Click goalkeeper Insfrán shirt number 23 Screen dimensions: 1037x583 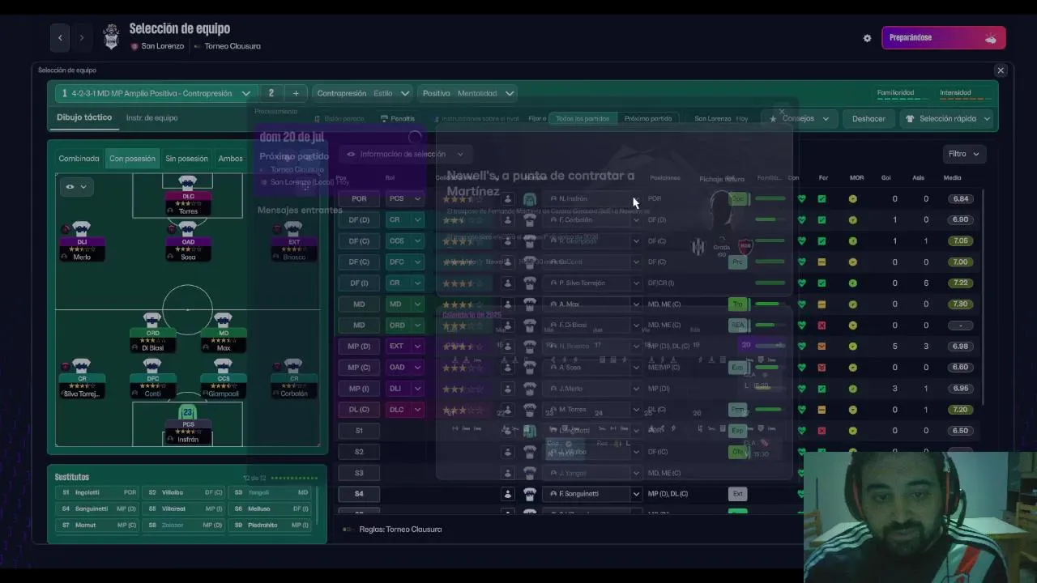pyautogui.click(x=188, y=412)
